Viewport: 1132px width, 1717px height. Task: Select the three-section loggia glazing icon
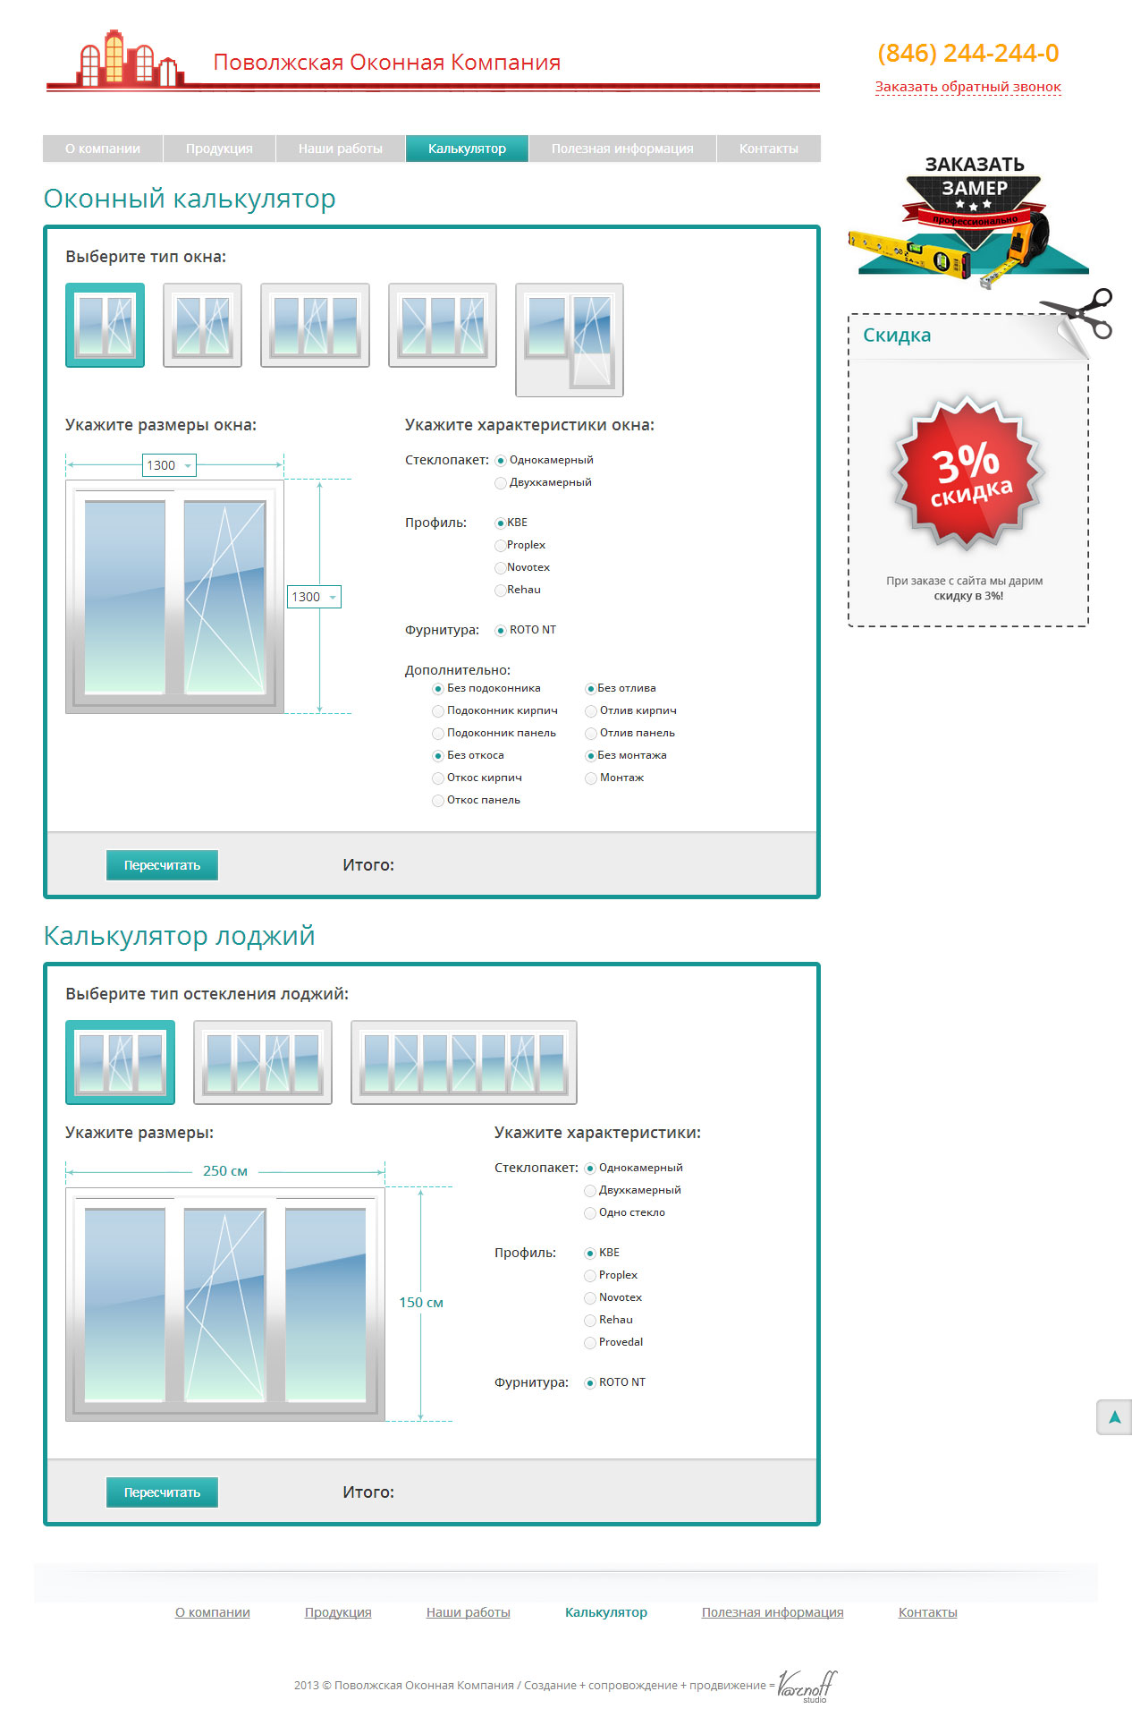click(x=120, y=1062)
